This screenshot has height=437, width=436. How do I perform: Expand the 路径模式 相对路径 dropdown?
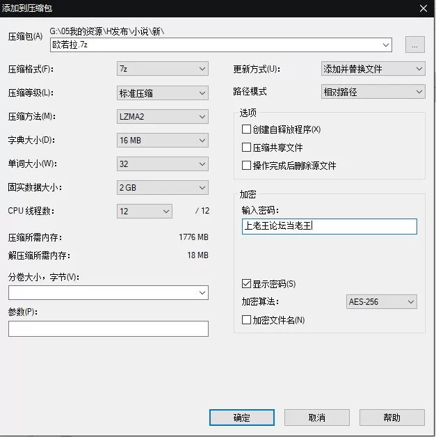click(373, 92)
